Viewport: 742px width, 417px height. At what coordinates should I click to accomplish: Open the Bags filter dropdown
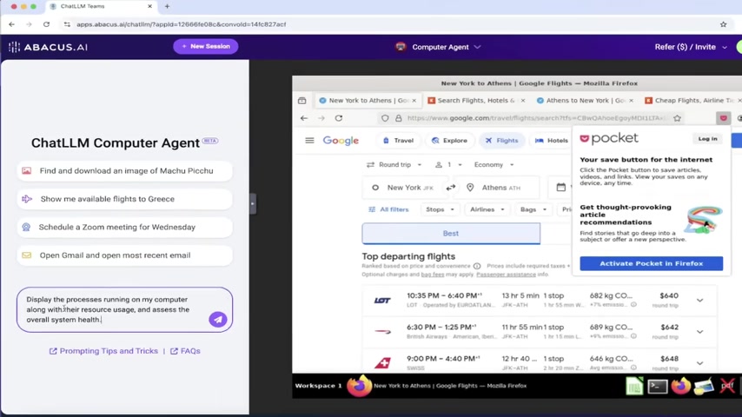pos(533,209)
